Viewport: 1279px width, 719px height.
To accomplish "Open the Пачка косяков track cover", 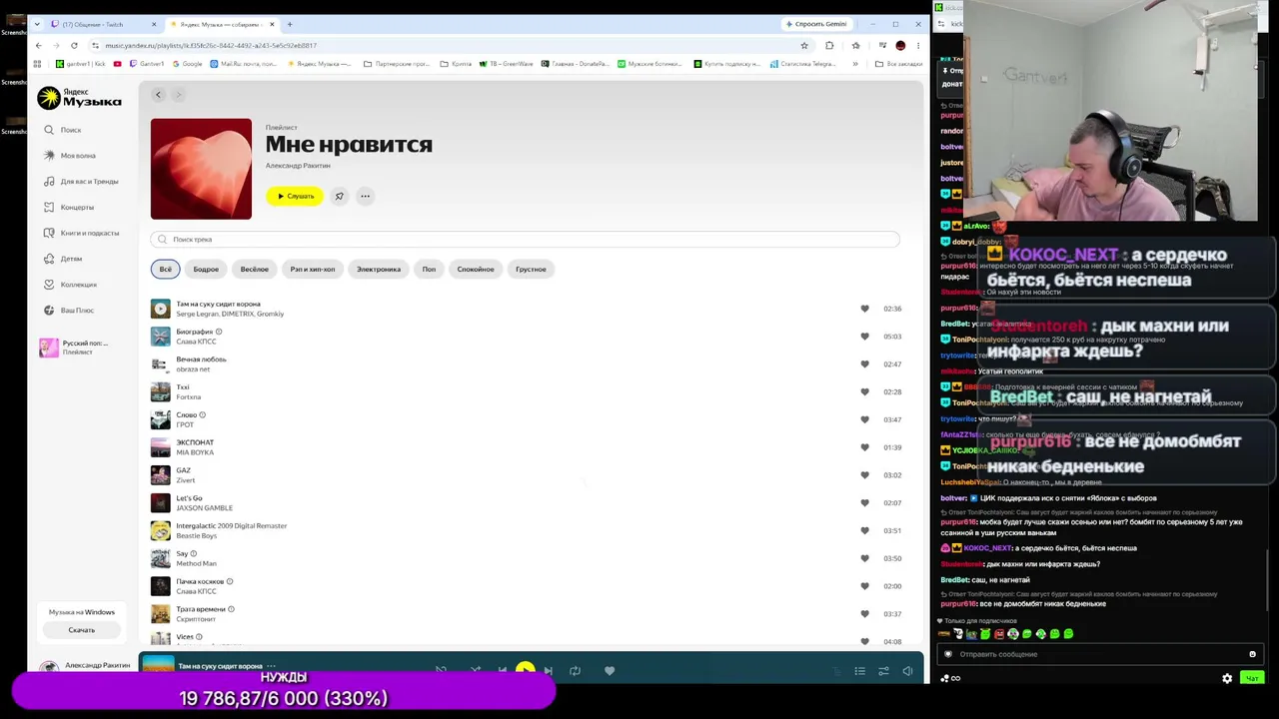I will 160,586.
